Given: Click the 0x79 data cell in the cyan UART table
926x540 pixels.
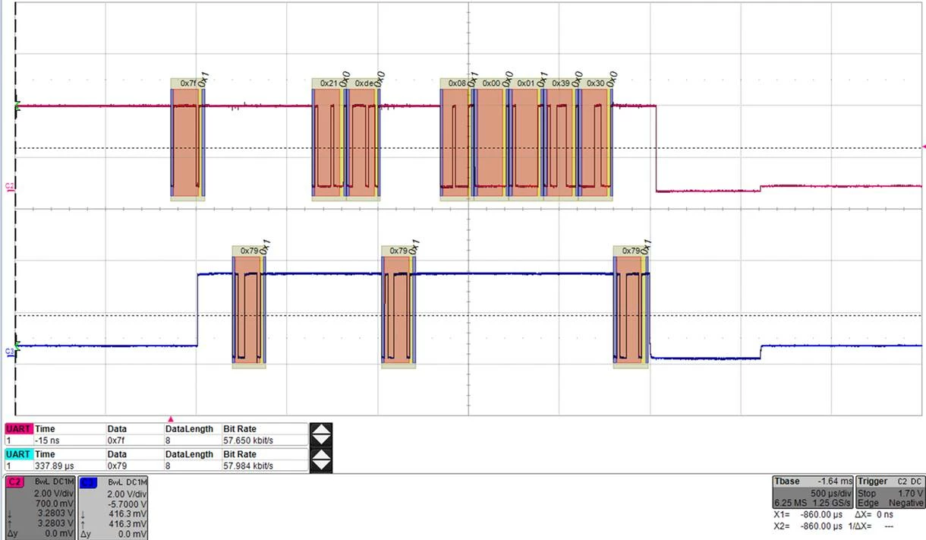Looking at the screenshot, I should pyautogui.click(x=115, y=466).
